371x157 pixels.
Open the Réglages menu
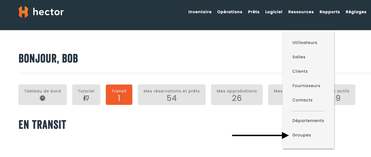click(356, 12)
